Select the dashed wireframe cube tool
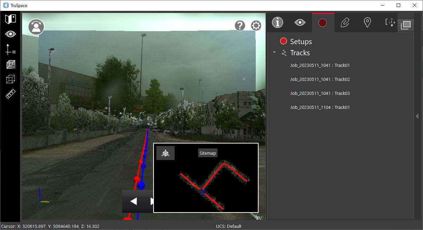Screen dimensions: 423x230 click(11, 79)
